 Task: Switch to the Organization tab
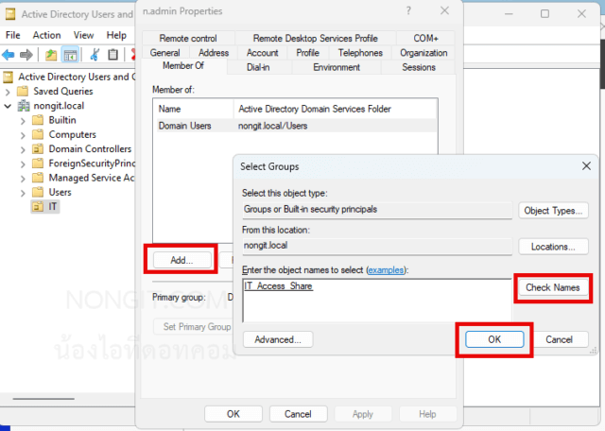pyautogui.click(x=423, y=53)
